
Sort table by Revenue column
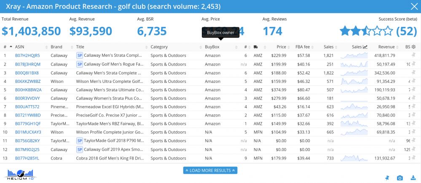pos(386,47)
